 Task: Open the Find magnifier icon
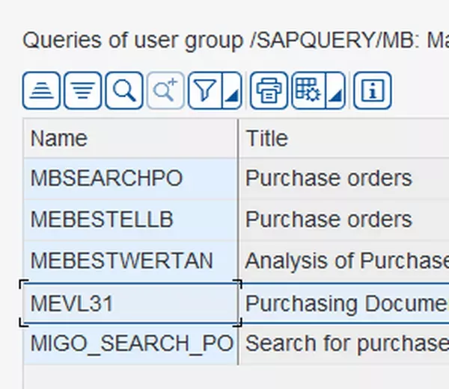pos(124,90)
